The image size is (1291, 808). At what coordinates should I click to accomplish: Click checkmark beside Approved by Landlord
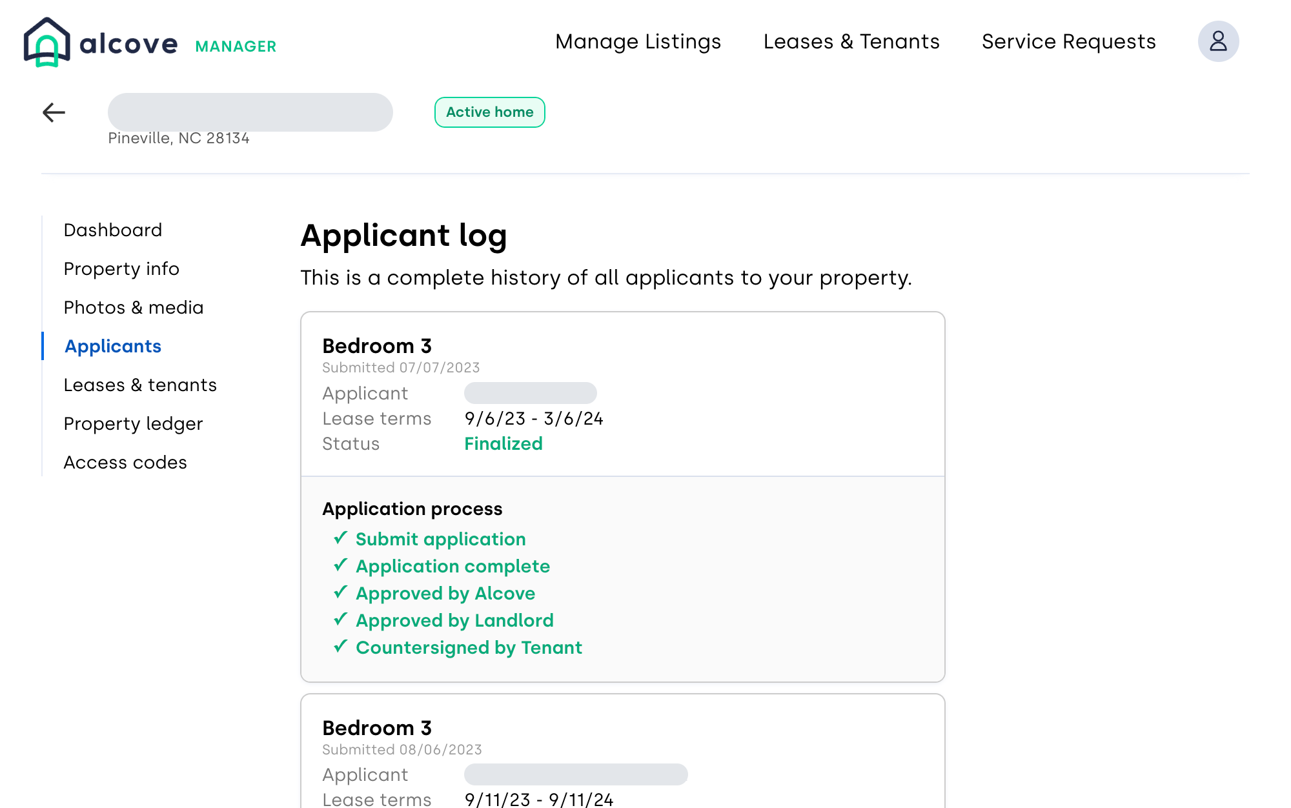pos(341,620)
